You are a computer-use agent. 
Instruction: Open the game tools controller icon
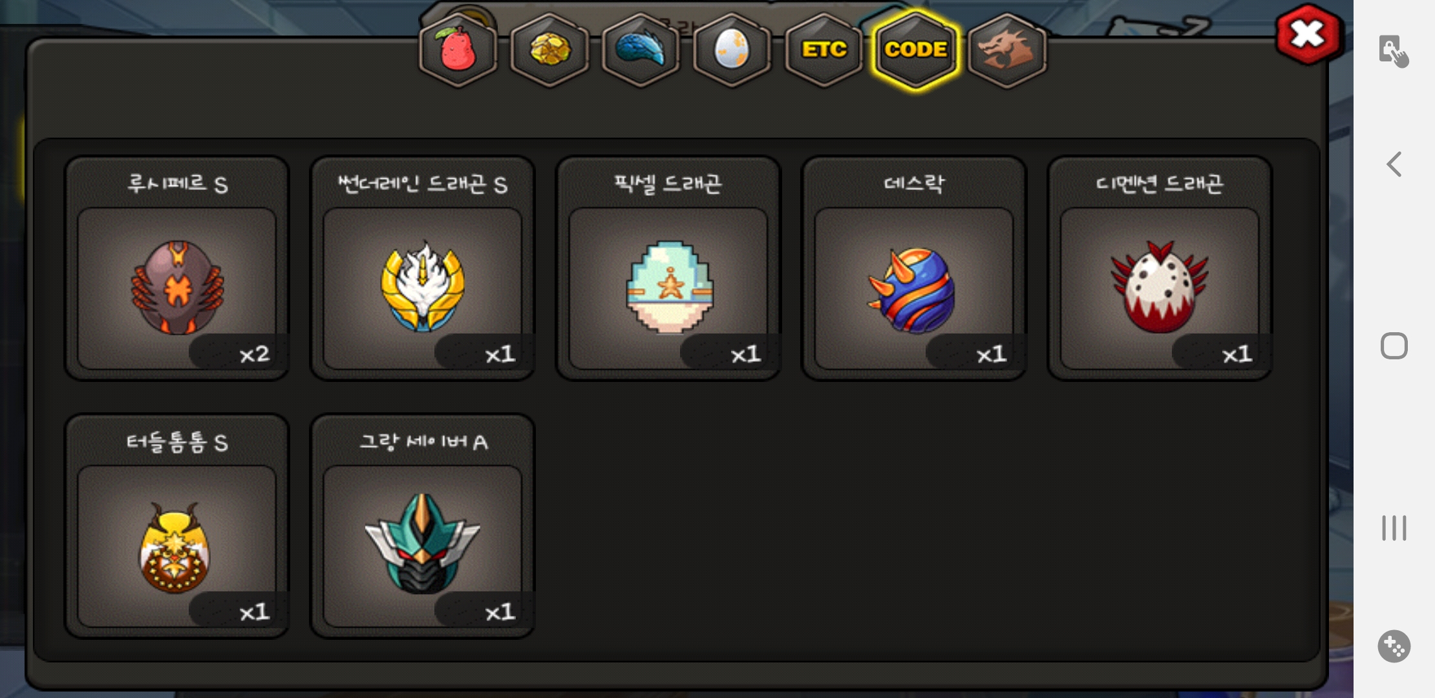pyautogui.click(x=1394, y=646)
